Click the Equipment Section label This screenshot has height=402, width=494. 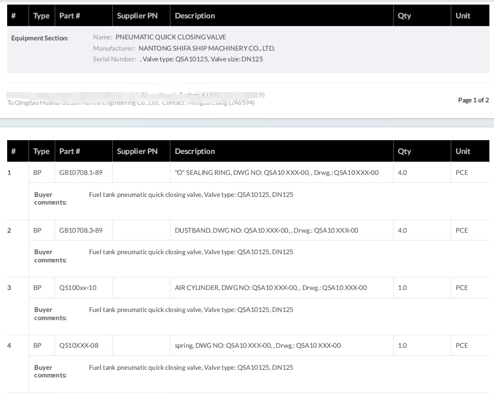pyautogui.click(x=39, y=38)
